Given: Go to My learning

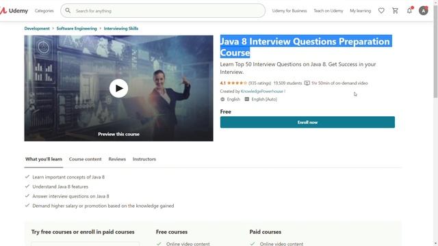Looking at the screenshot, I should 361,11.
